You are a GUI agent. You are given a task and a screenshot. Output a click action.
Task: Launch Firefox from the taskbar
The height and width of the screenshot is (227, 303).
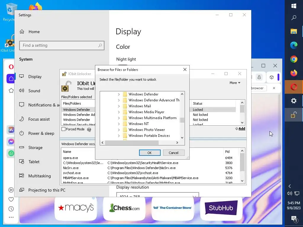(294, 73)
